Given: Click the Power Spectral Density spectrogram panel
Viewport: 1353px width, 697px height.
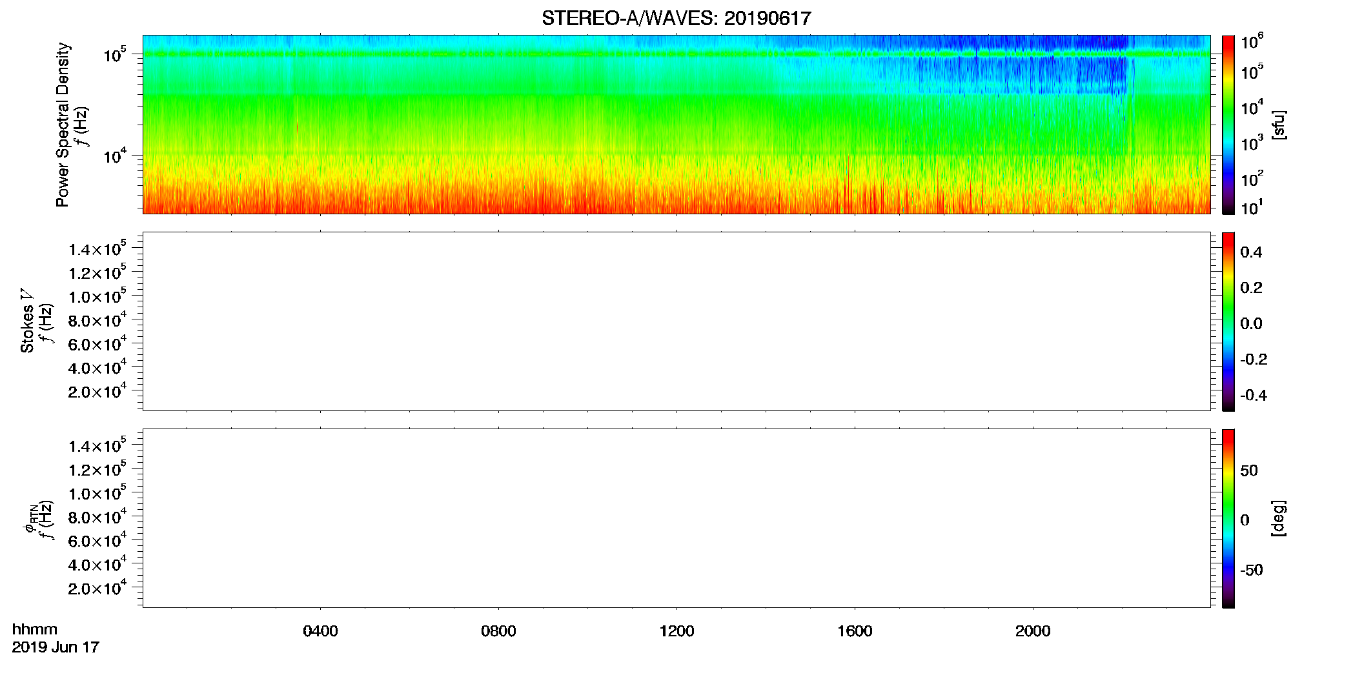Looking at the screenshot, I should pyautogui.click(x=676, y=124).
